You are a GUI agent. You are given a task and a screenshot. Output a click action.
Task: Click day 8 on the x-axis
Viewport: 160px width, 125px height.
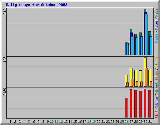click(x=43, y=122)
